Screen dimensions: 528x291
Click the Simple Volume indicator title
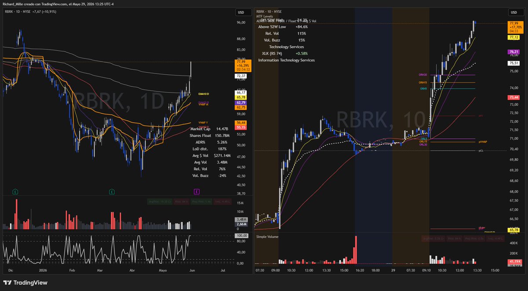click(268, 237)
